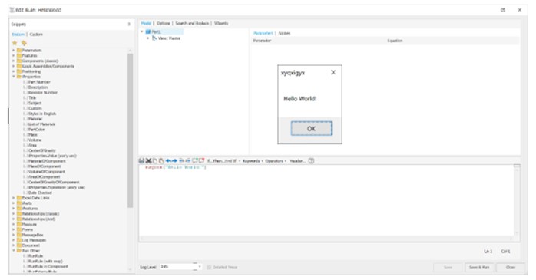The image size is (536, 280).
Task: Select the CenterOfGravity snippet
Action: tap(41, 150)
